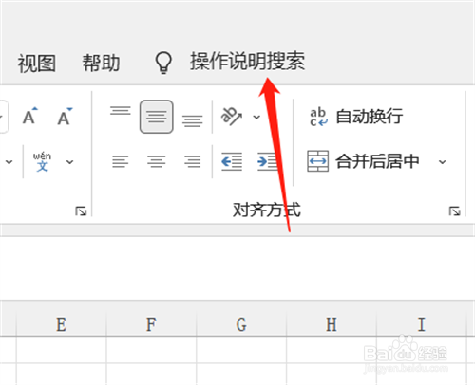Increase indent with right arrow icon
Screen dimensions: 475x385
pyautogui.click(x=268, y=161)
